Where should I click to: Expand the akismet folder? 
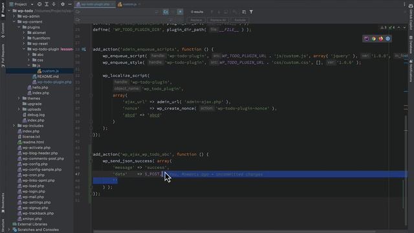(x=24, y=33)
